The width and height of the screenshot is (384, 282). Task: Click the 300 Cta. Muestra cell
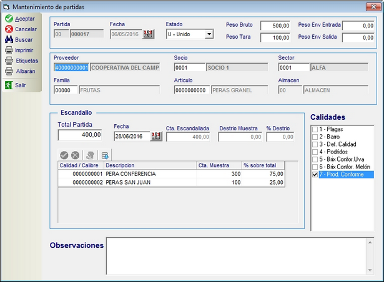219,174
